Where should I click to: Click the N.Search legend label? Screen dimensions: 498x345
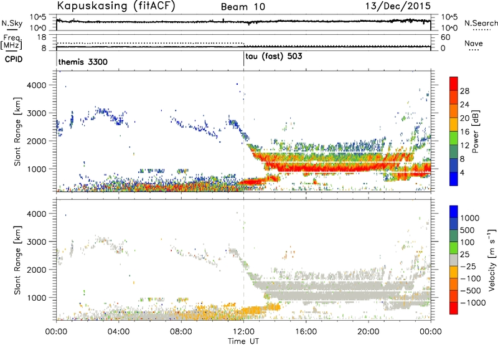pos(481,23)
